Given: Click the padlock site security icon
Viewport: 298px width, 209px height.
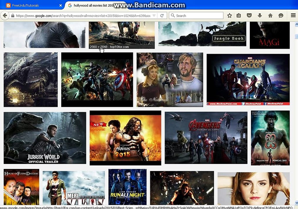Looking at the screenshot, I should pyautogui.click(x=13, y=16).
